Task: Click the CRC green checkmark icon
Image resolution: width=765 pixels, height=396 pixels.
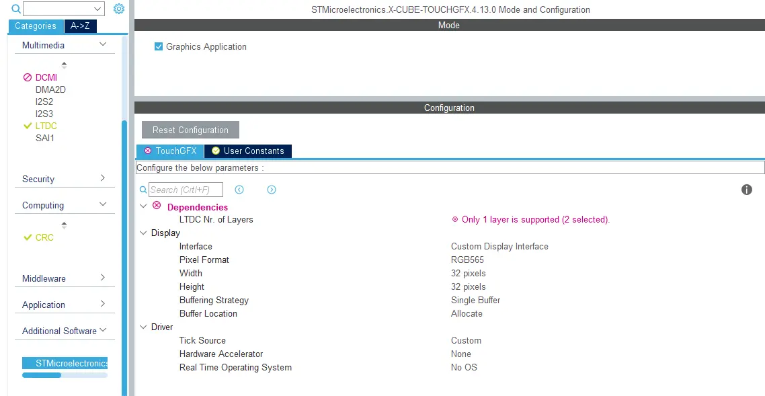Action: click(28, 237)
